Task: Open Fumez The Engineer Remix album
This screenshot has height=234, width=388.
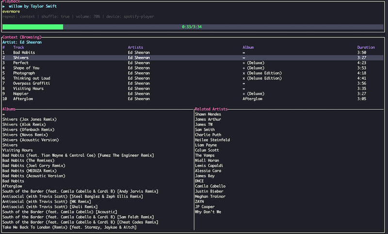Action: point(78,156)
